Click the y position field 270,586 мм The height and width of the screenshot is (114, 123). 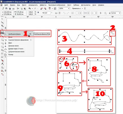(9, 14)
